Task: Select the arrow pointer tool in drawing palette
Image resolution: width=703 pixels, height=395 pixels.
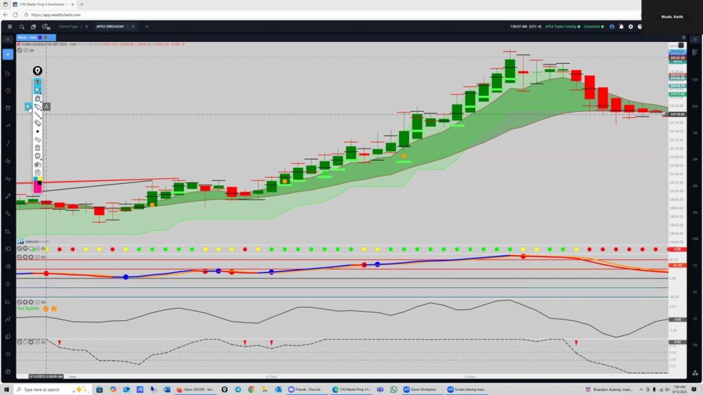Action: tap(38, 90)
